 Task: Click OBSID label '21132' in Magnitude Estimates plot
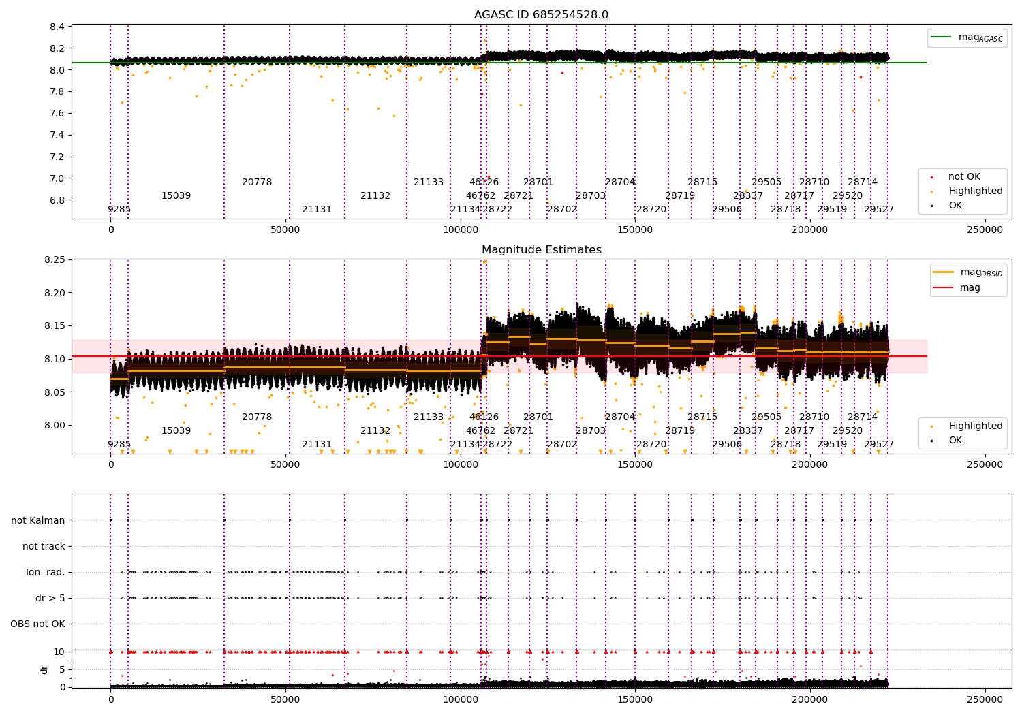click(375, 430)
